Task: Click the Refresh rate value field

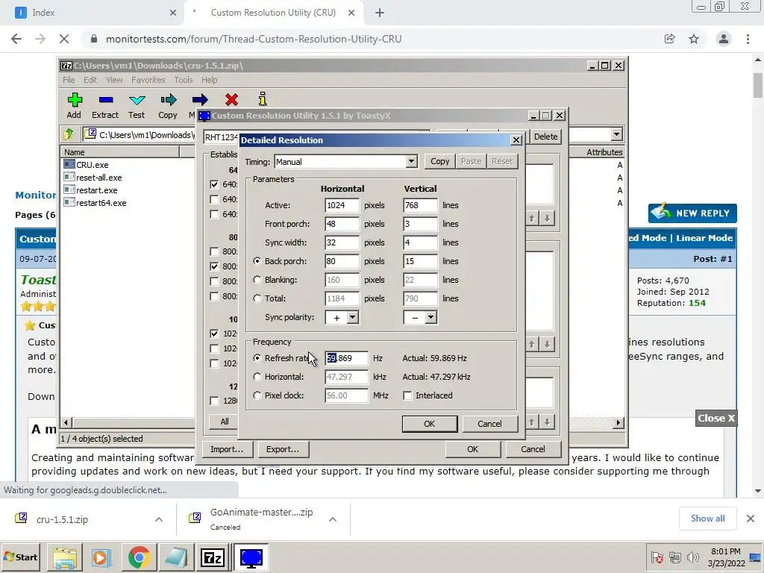Action: [346, 358]
